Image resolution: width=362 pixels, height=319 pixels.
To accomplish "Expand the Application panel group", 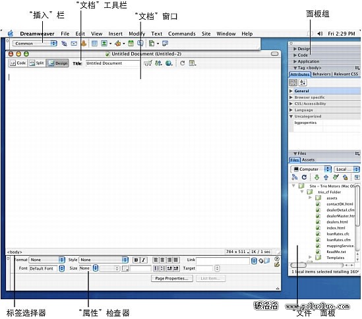I will tap(295, 62).
